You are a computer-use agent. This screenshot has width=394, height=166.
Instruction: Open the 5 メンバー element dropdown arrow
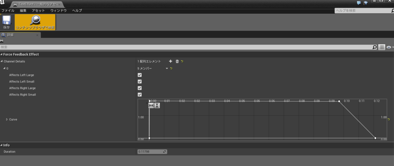click(167, 69)
